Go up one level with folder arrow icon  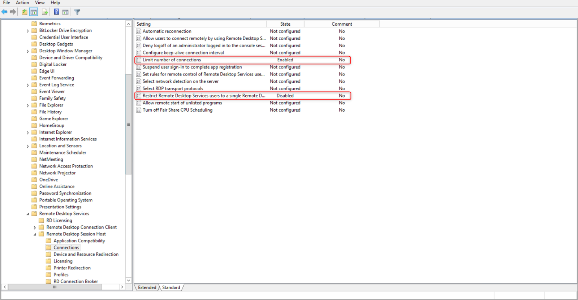tap(25, 12)
